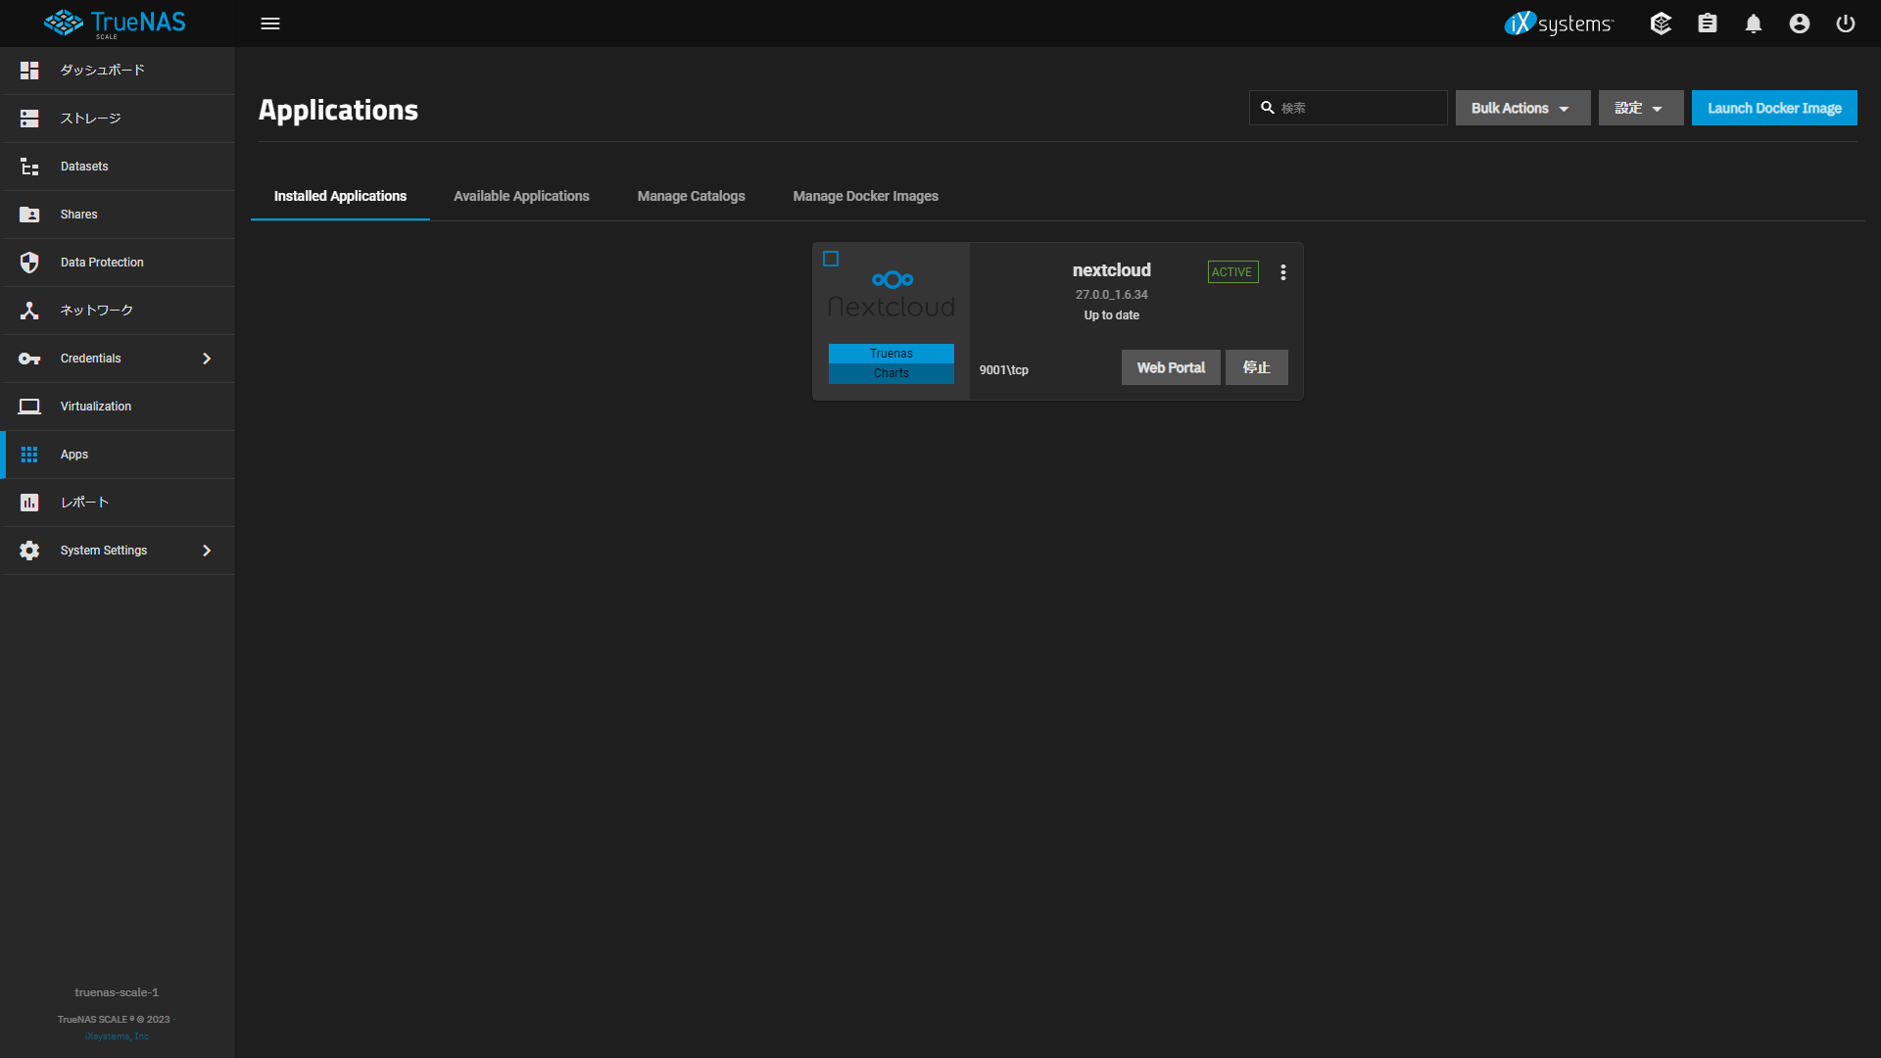Expand the System Settings submenu chevron
The image size is (1881, 1058).
(x=207, y=551)
